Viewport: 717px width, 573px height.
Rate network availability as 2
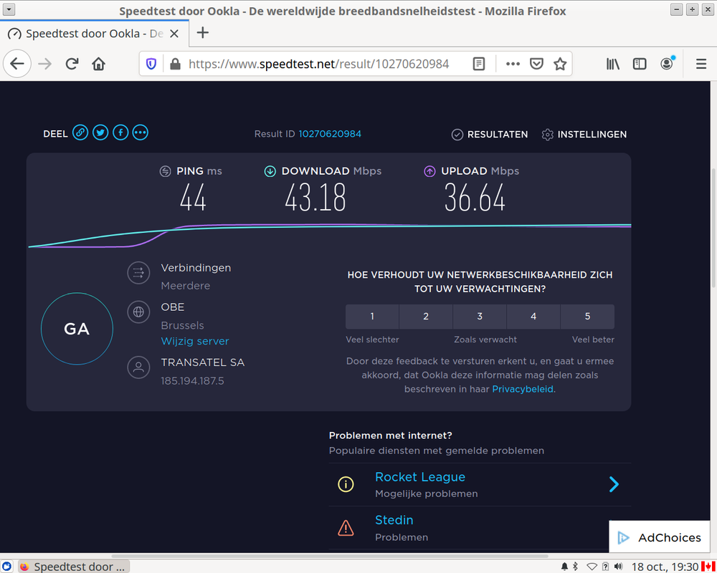[426, 316]
